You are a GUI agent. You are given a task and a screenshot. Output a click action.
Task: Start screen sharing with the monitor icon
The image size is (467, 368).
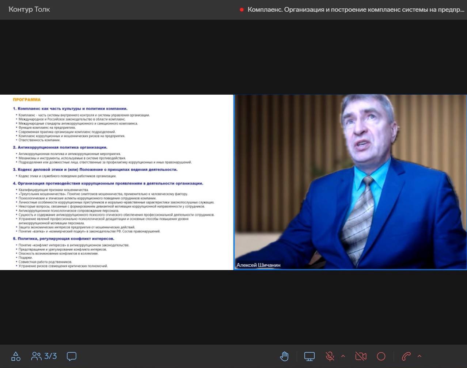pos(310,356)
